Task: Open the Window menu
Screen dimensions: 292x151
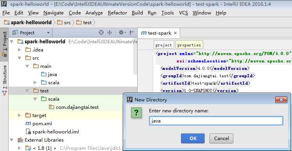Action: point(202,13)
